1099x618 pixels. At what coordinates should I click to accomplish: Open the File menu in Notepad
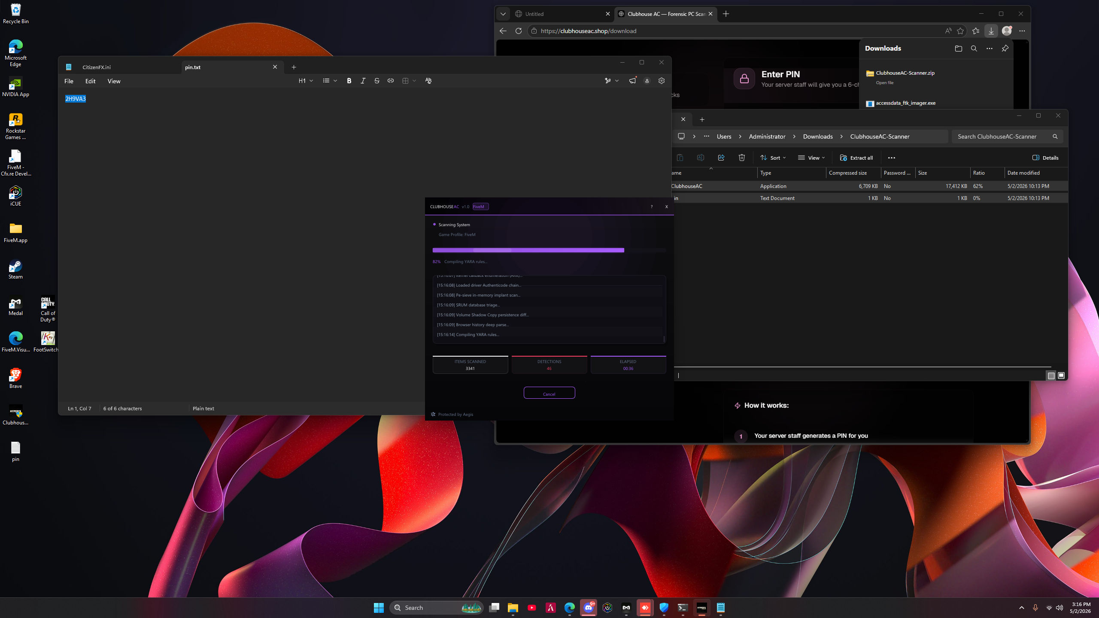coord(69,81)
